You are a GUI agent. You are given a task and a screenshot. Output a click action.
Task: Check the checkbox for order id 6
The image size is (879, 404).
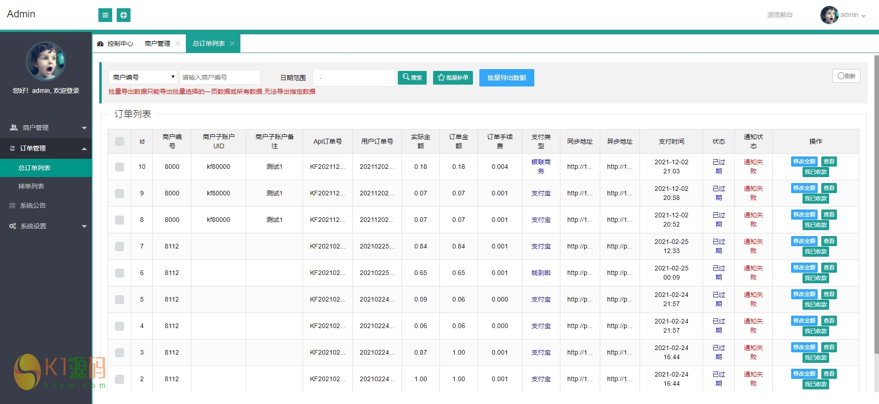click(119, 273)
